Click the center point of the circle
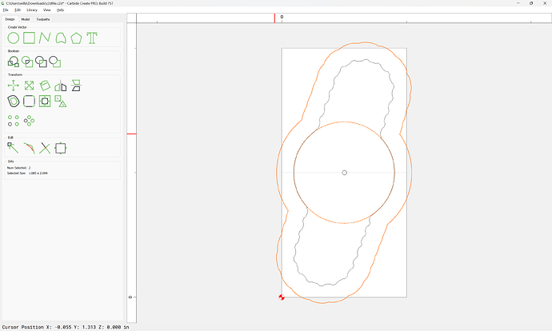 click(344, 173)
